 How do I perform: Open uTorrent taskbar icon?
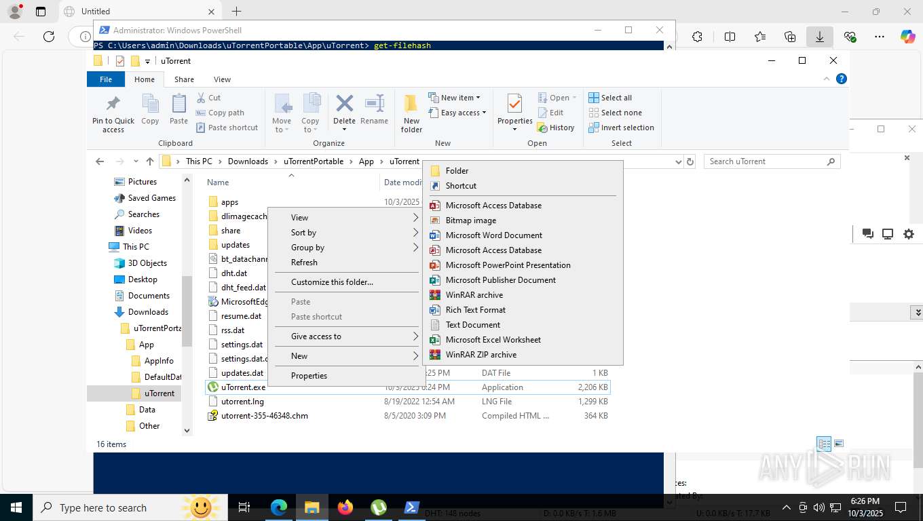tap(379, 507)
